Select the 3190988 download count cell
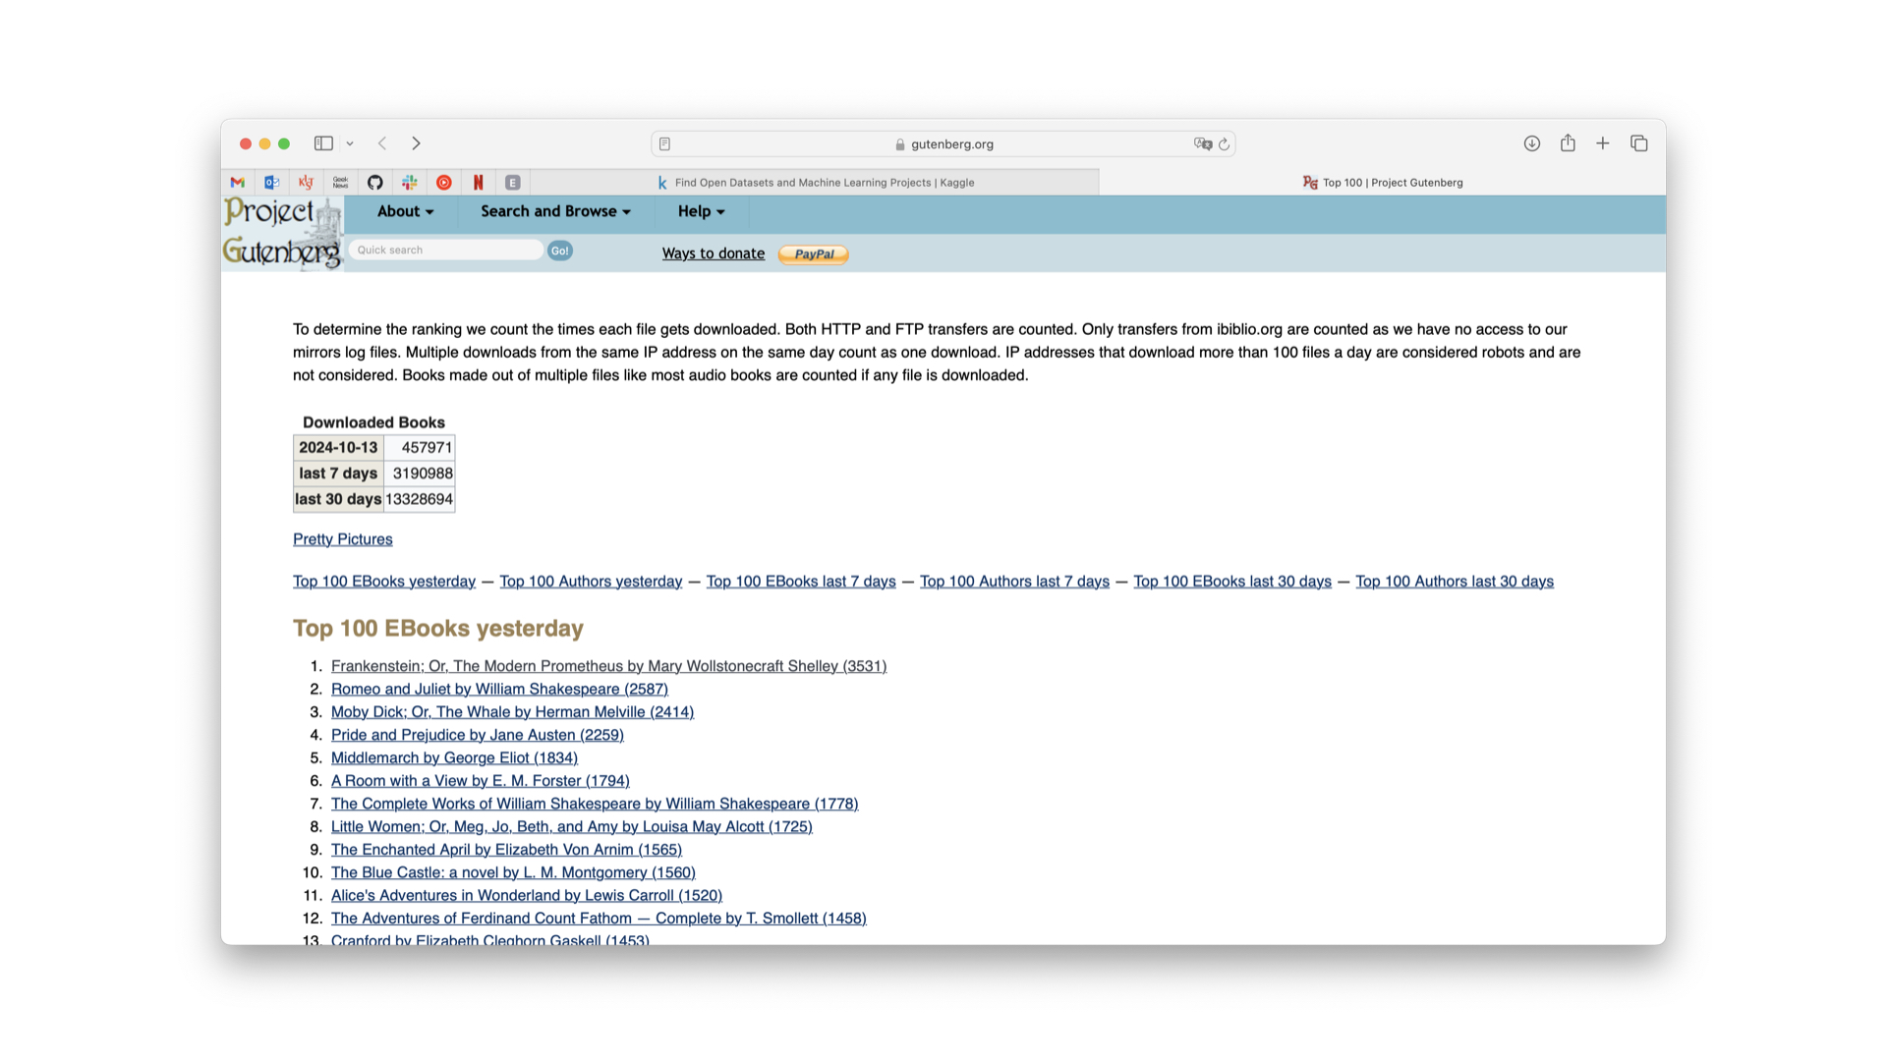The width and height of the screenshot is (1887, 1061). pos(420,474)
